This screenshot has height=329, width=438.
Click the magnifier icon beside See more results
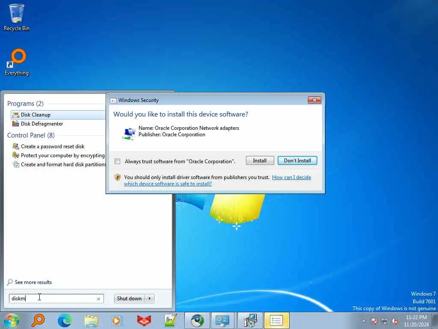tap(10, 282)
